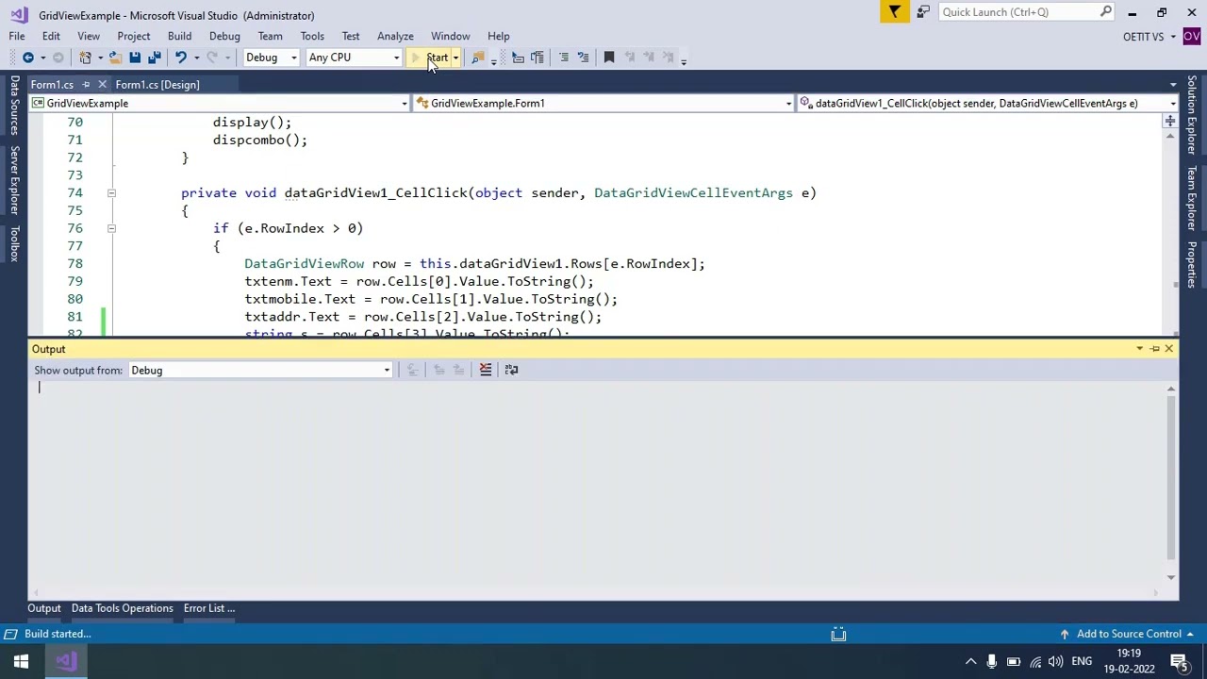The image size is (1207, 679).
Task: Open the Edit menu
Action: pos(51,36)
